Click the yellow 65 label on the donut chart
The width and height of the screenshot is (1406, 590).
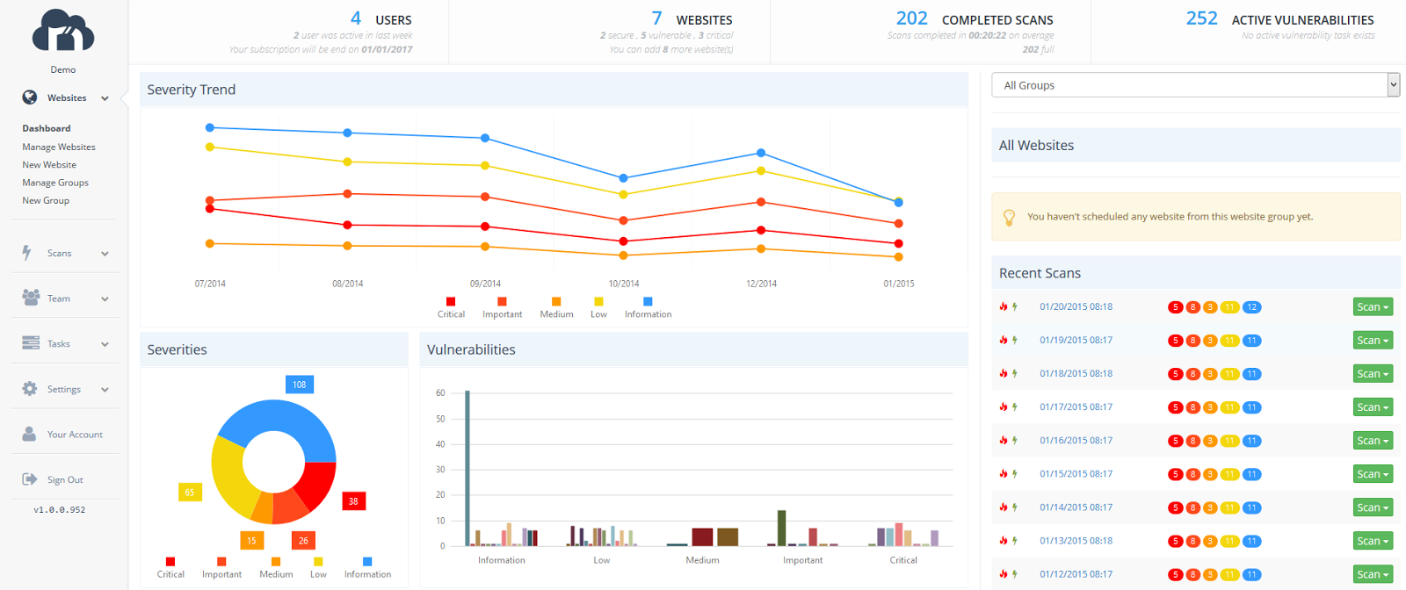click(x=190, y=493)
